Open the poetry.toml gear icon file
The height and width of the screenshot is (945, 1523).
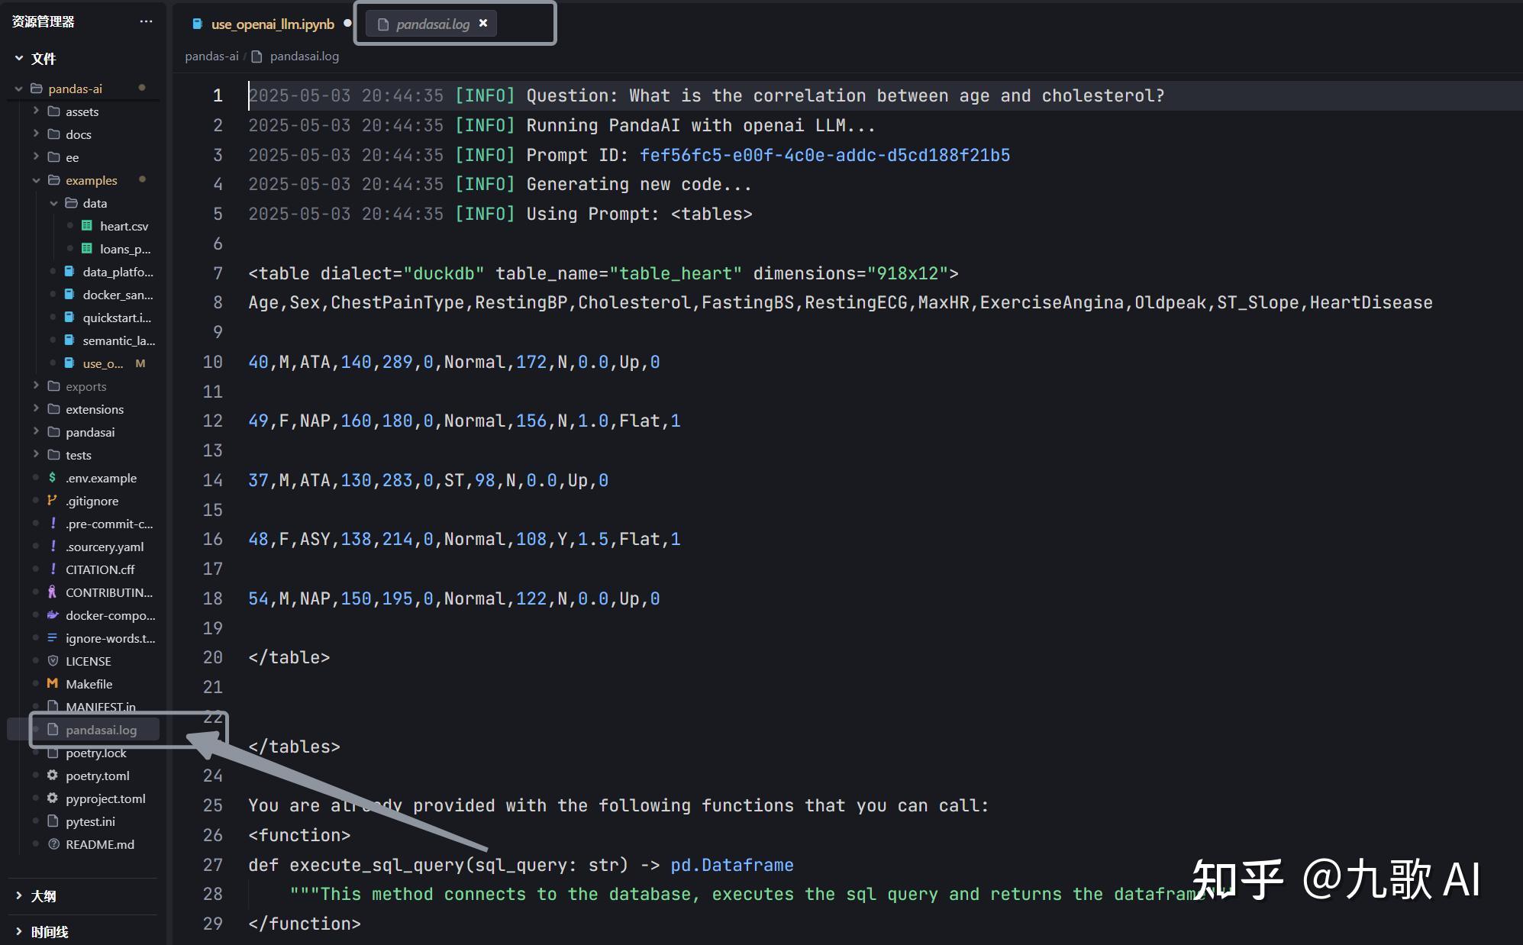point(52,776)
